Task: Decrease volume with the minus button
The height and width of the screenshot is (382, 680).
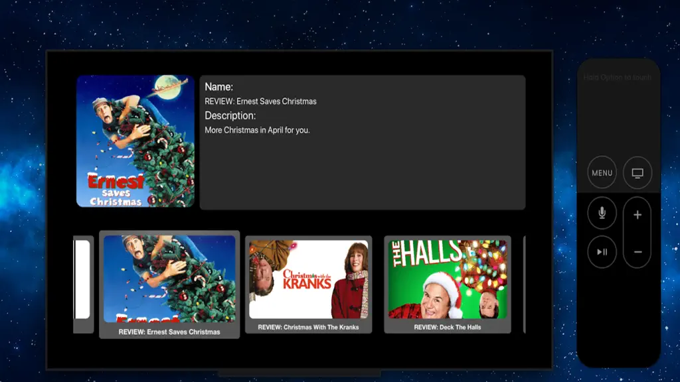Action: coord(637,251)
